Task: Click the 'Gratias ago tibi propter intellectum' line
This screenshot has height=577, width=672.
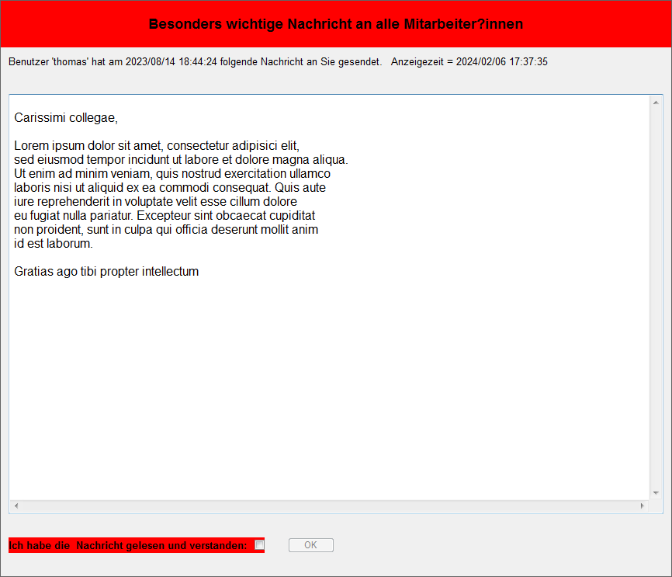Action: (x=106, y=272)
